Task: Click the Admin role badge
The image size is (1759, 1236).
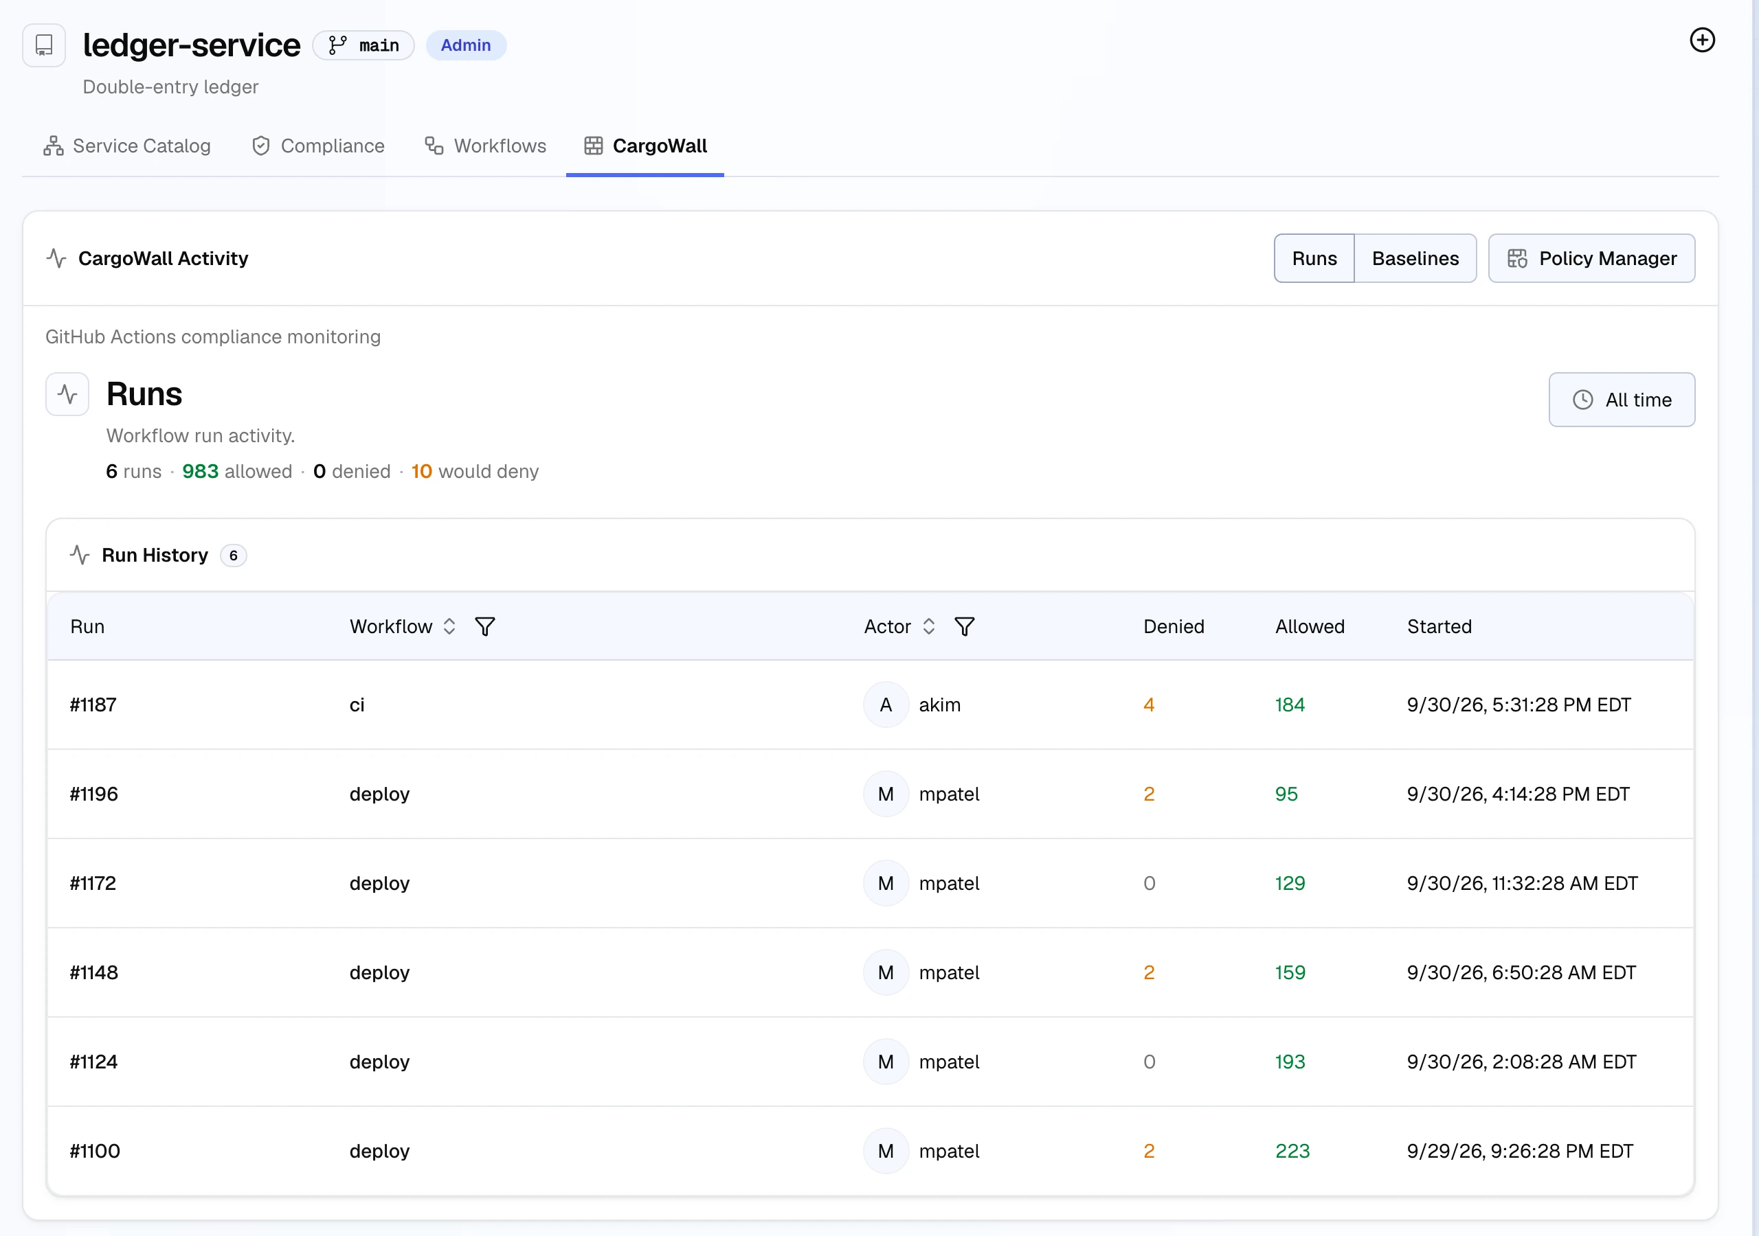Action: coord(465,45)
